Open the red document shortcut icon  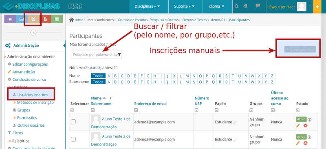click(45, 19)
